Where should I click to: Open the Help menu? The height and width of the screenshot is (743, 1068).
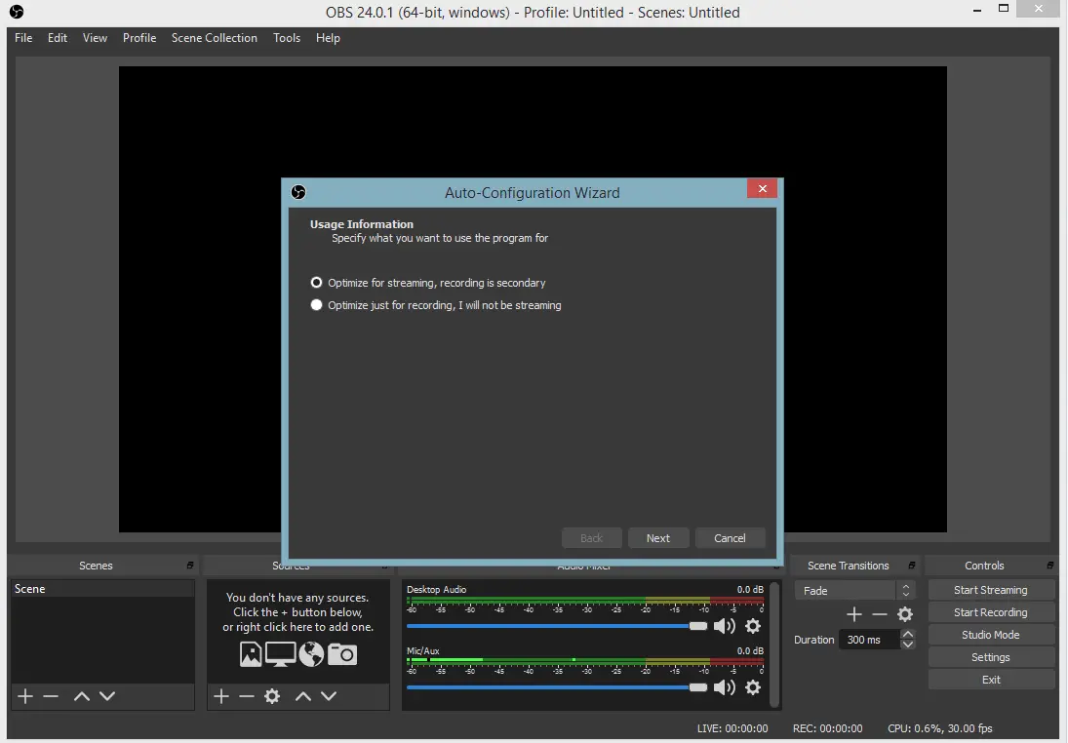click(x=328, y=38)
